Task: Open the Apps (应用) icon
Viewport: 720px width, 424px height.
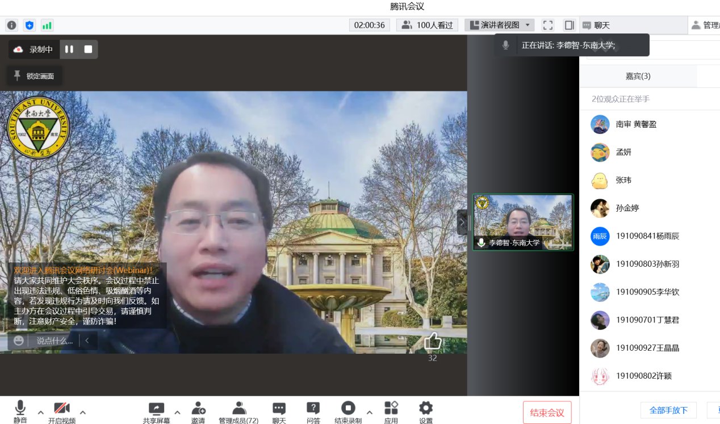Action: pos(391,412)
